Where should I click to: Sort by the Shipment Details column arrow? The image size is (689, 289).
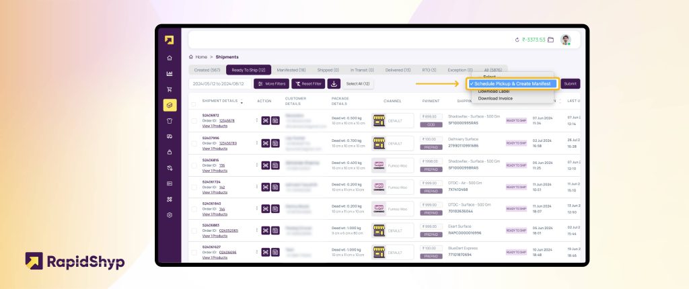(242, 101)
